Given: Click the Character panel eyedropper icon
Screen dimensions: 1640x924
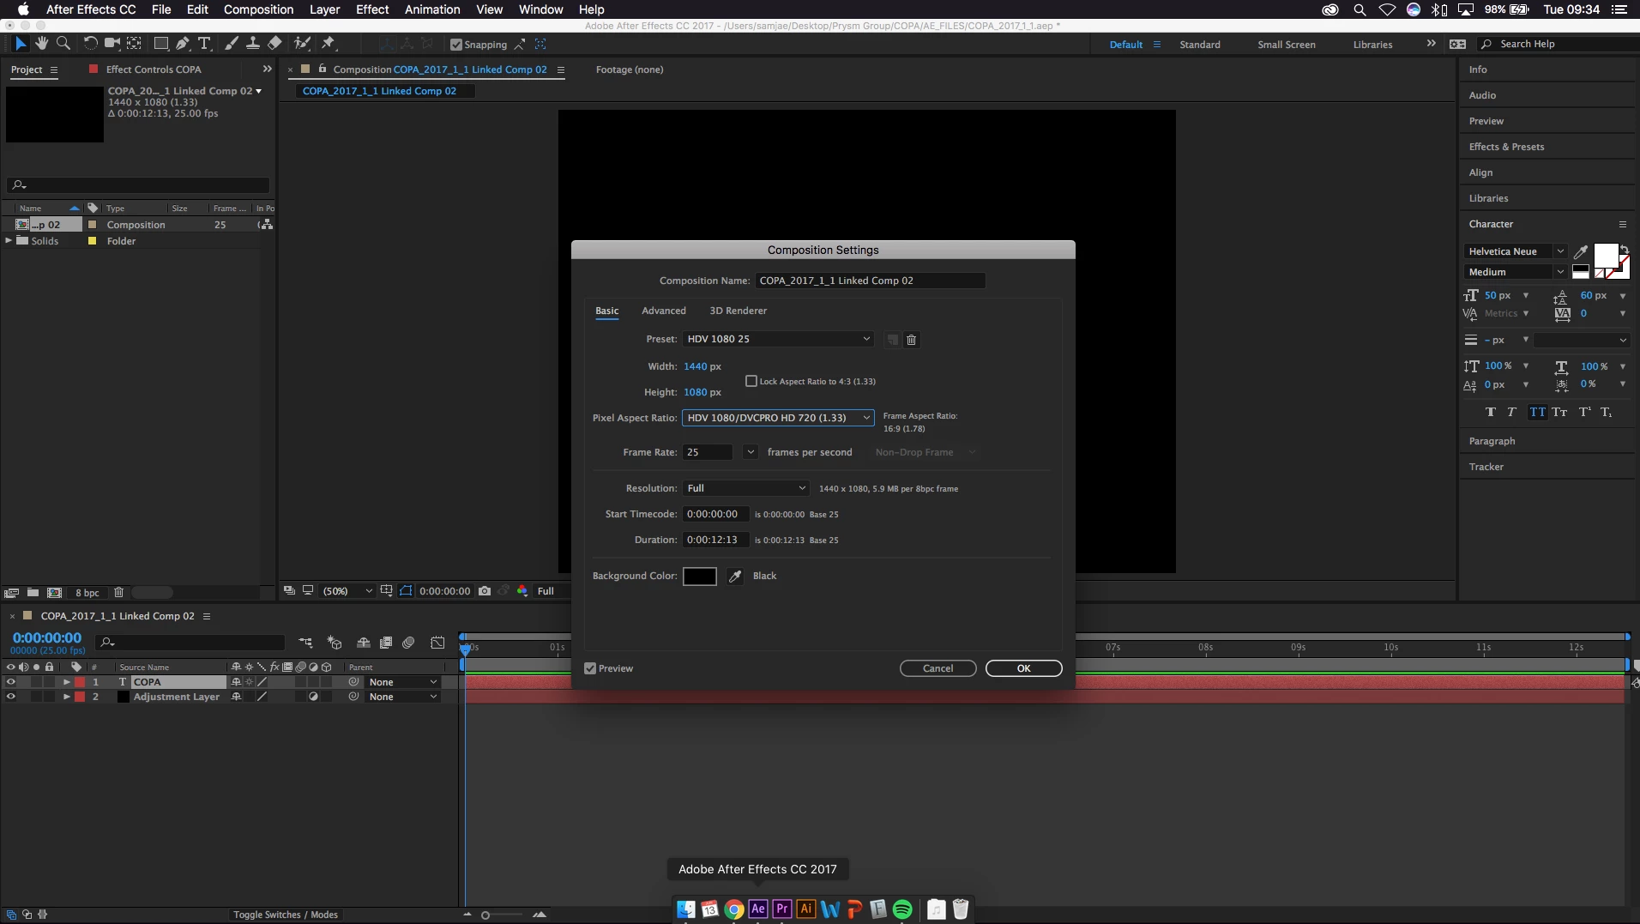Looking at the screenshot, I should click(x=1580, y=251).
